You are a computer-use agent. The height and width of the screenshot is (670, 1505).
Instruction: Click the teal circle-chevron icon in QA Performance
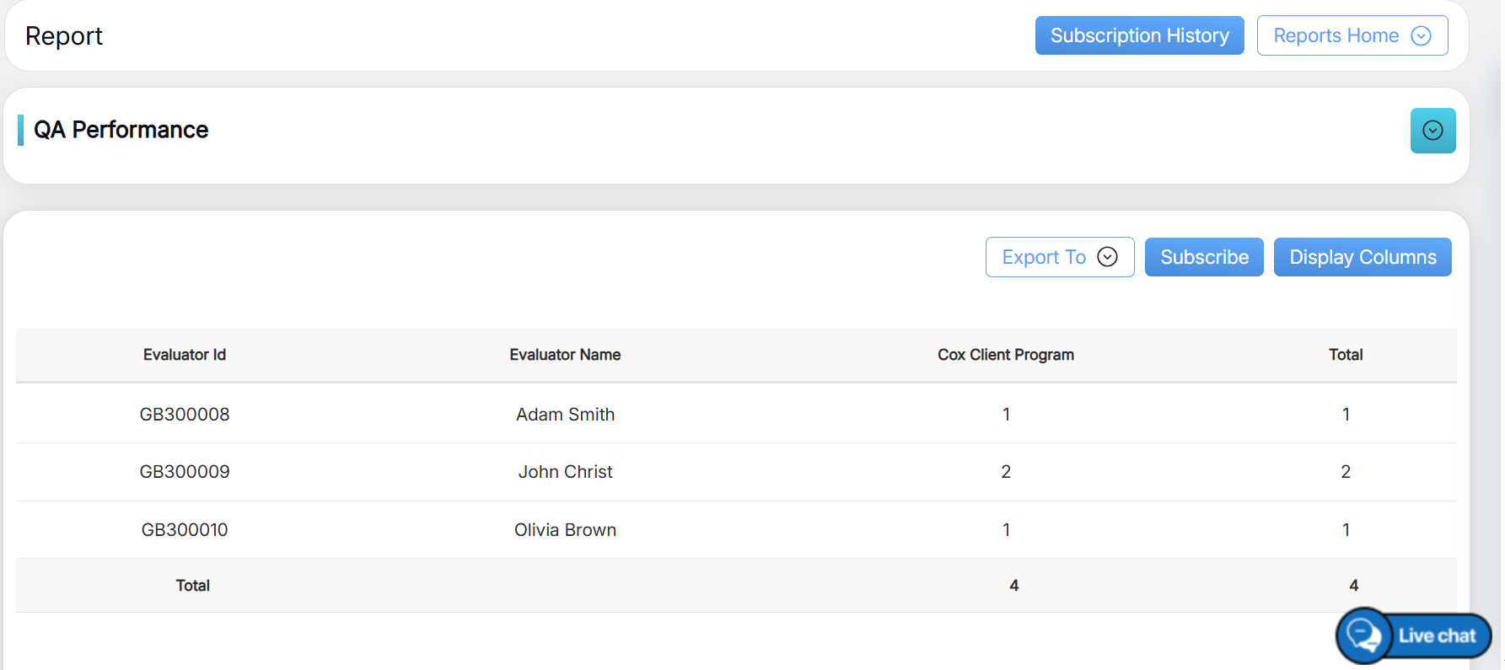[1432, 131]
